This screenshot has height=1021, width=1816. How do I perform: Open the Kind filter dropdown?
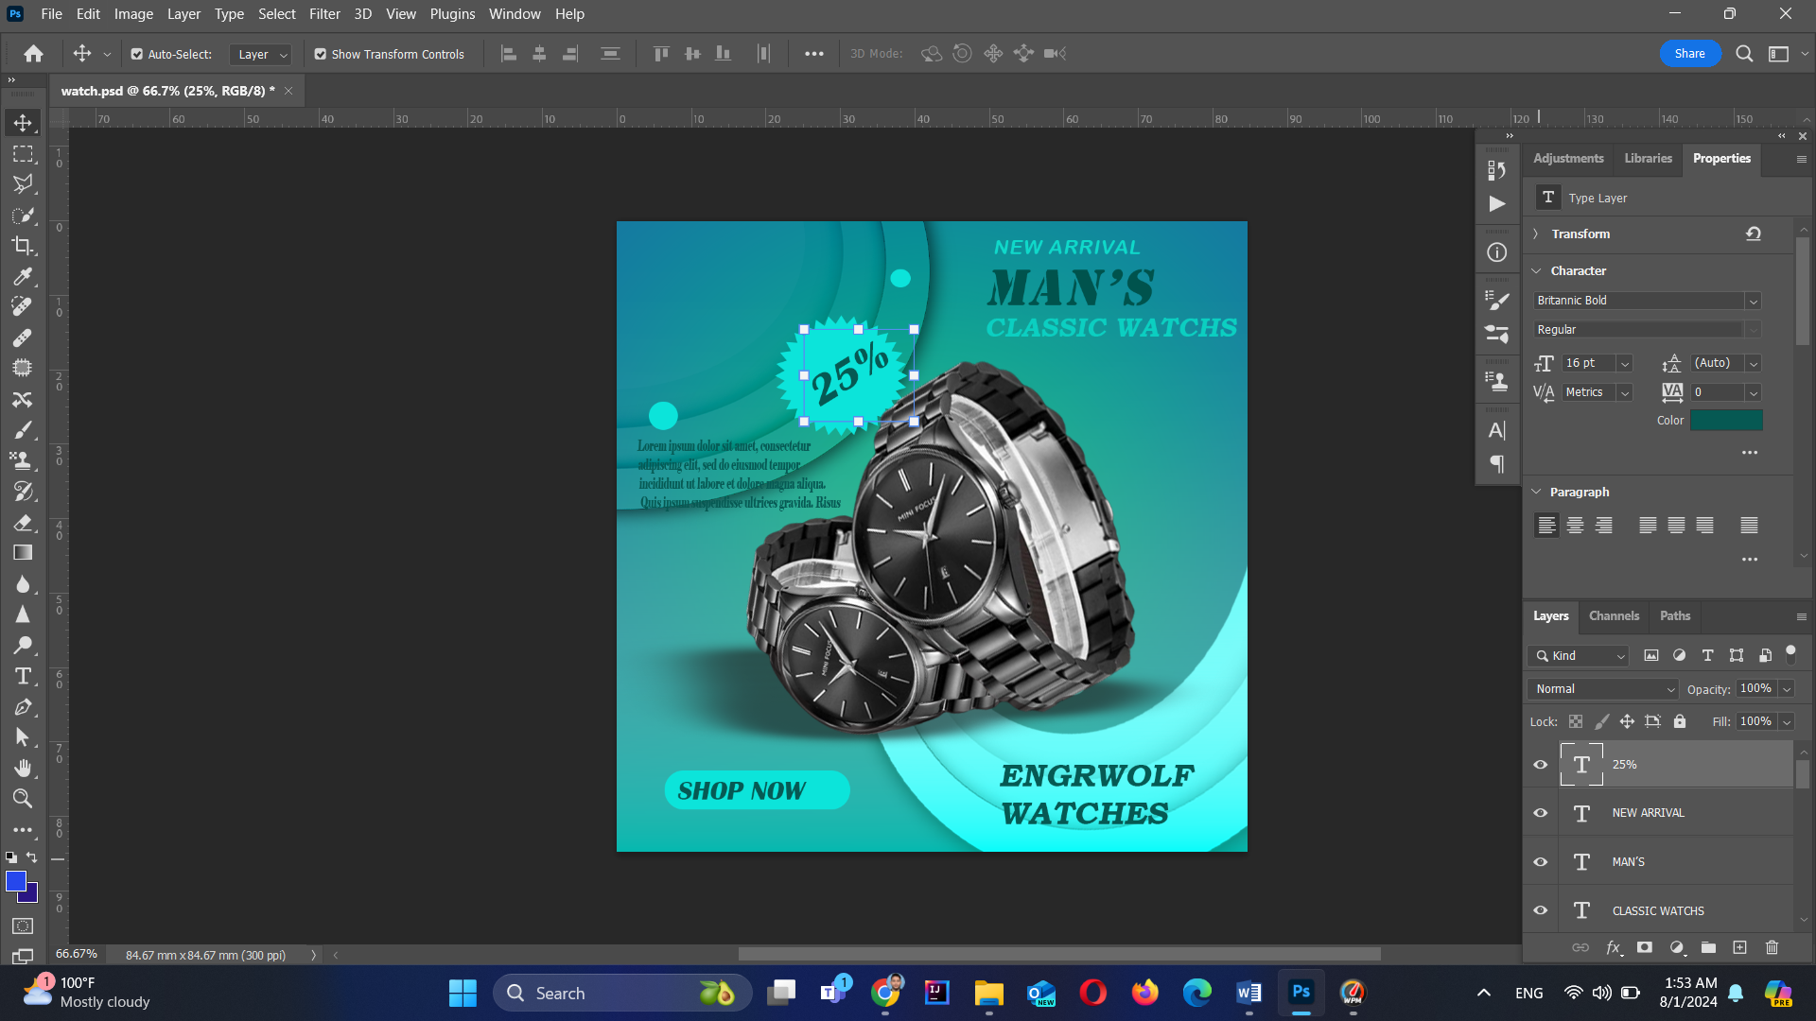[1579, 656]
